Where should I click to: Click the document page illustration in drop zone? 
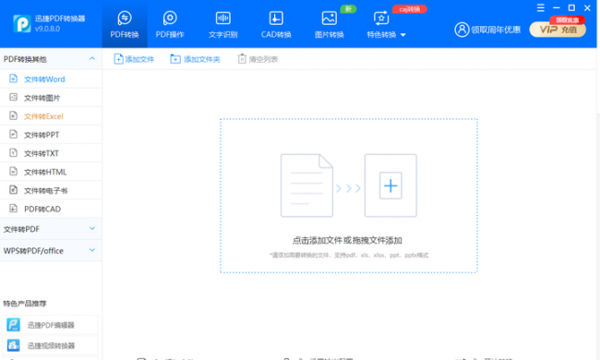click(x=306, y=186)
